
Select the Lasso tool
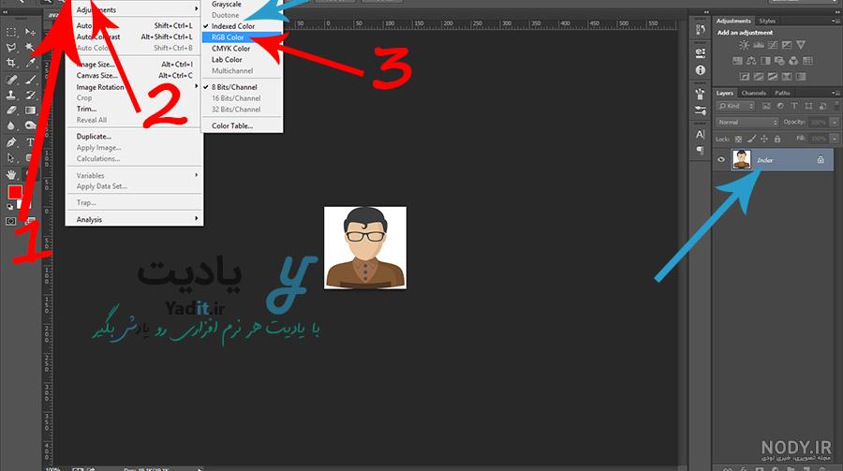click(10, 48)
